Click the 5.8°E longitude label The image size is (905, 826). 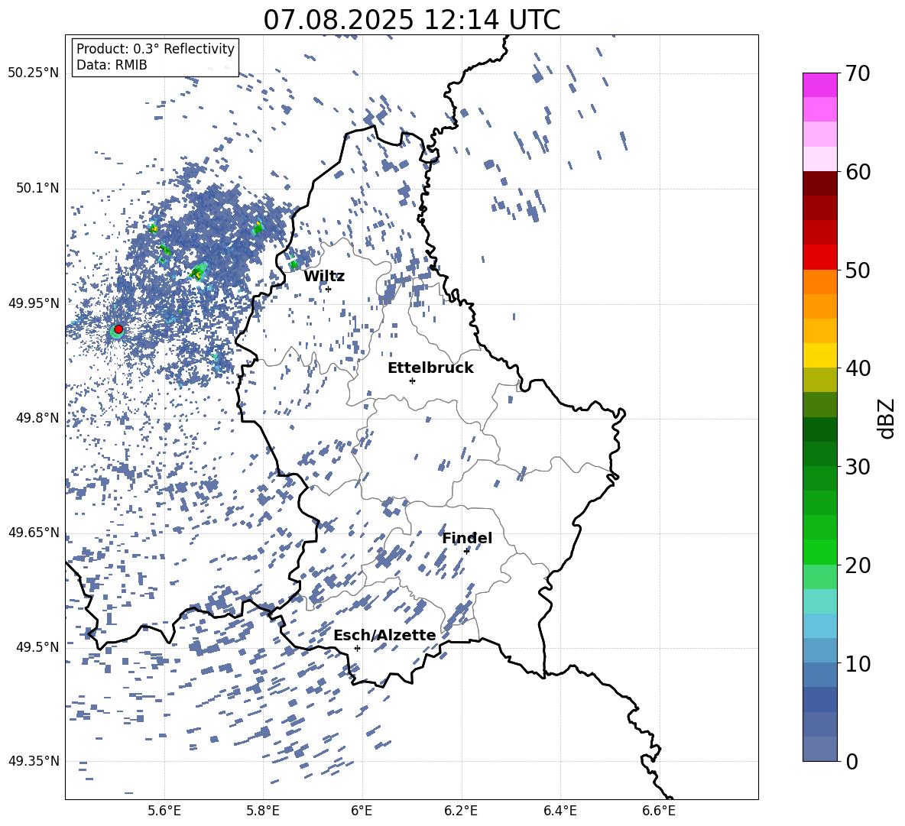(263, 811)
